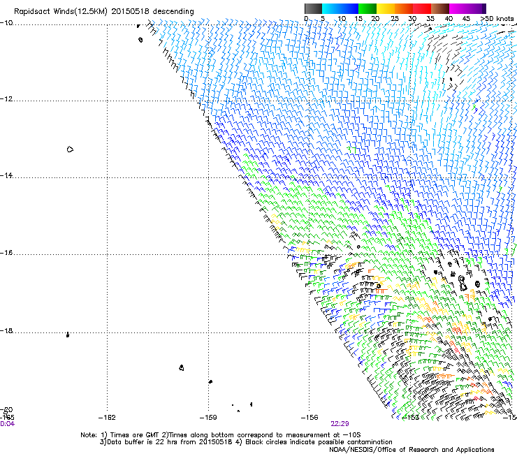The image size is (517, 454).
Task: Click the '-153' longitude axis label
Action: click(x=411, y=418)
